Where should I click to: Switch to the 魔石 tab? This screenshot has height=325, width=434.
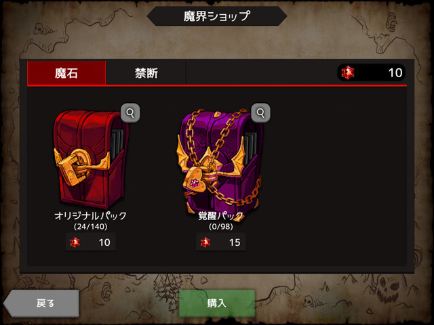tap(66, 73)
